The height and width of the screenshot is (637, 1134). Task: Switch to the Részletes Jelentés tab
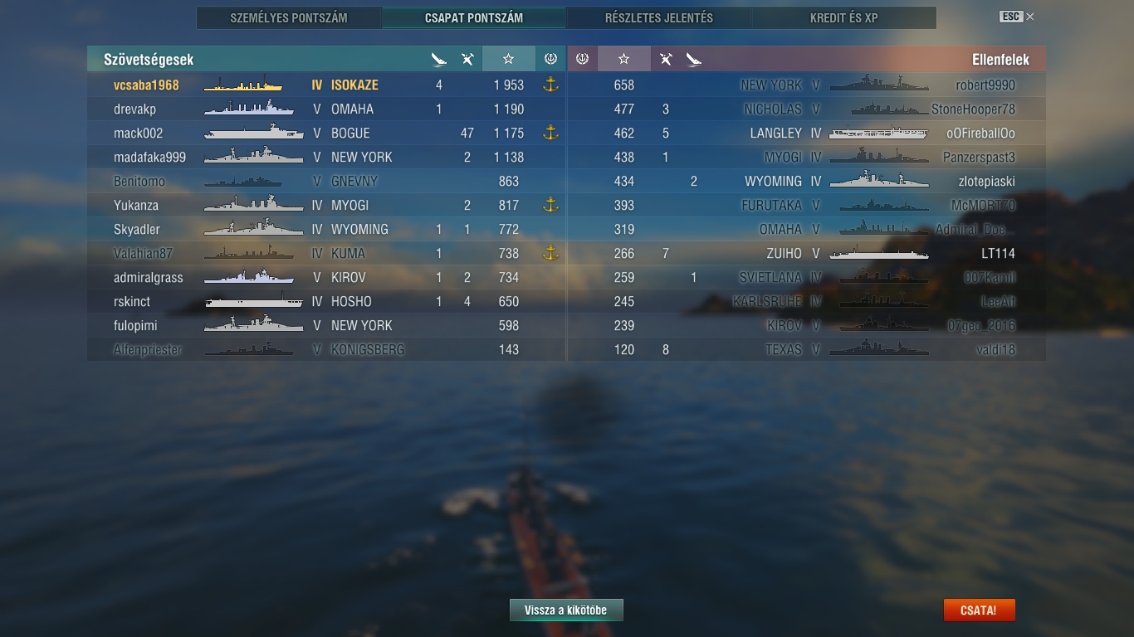tap(659, 17)
